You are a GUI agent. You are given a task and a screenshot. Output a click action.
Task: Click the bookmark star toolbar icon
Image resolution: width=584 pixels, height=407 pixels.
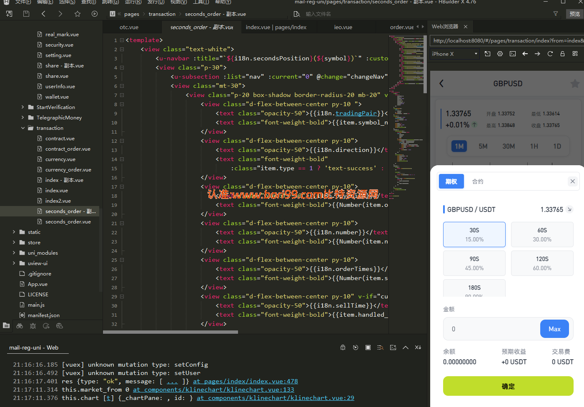pos(78,14)
